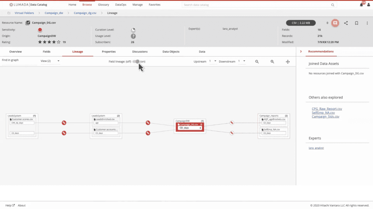Image resolution: width=373 pixels, height=209 pixels.
Task: Toggle the checkbox beside Campaign_DG.csv resource name
Action: (28, 23)
